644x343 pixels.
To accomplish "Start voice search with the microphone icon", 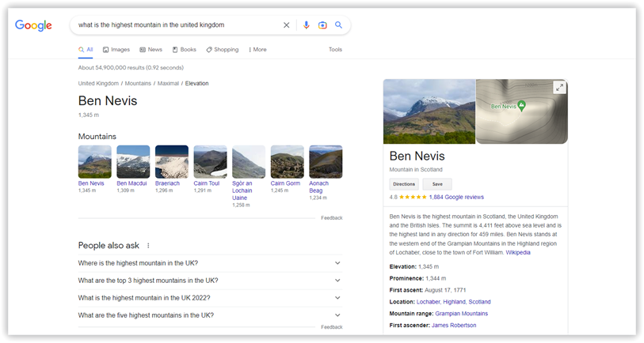I will [306, 25].
